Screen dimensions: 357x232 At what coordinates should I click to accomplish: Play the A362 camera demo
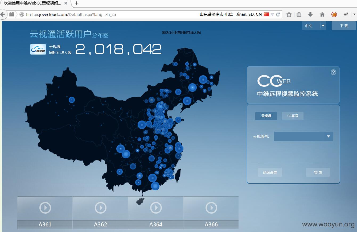100,208
